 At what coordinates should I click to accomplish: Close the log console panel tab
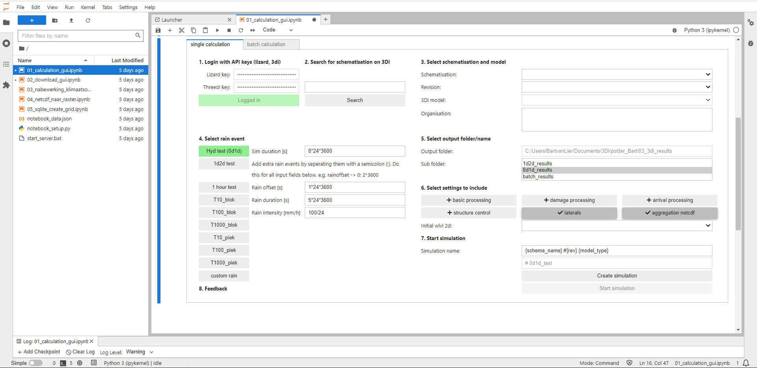[x=91, y=341]
